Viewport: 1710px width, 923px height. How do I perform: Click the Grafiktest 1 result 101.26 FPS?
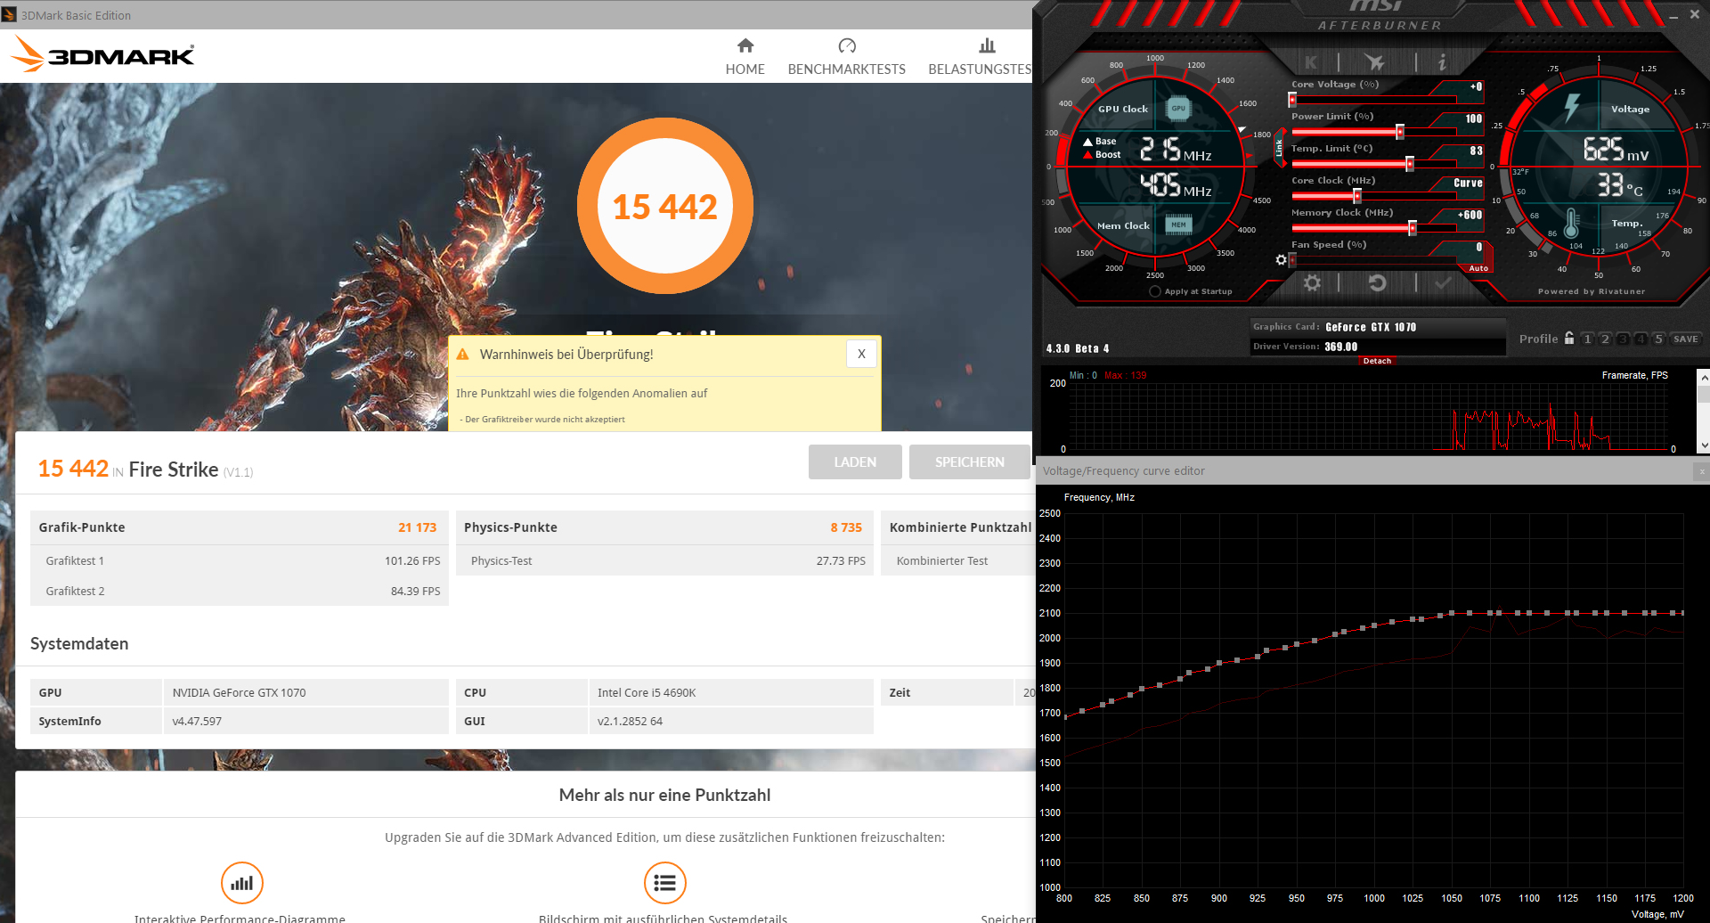(412, 560)
